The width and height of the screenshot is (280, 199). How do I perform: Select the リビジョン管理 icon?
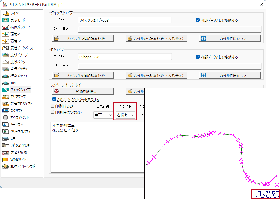[5, 145]
